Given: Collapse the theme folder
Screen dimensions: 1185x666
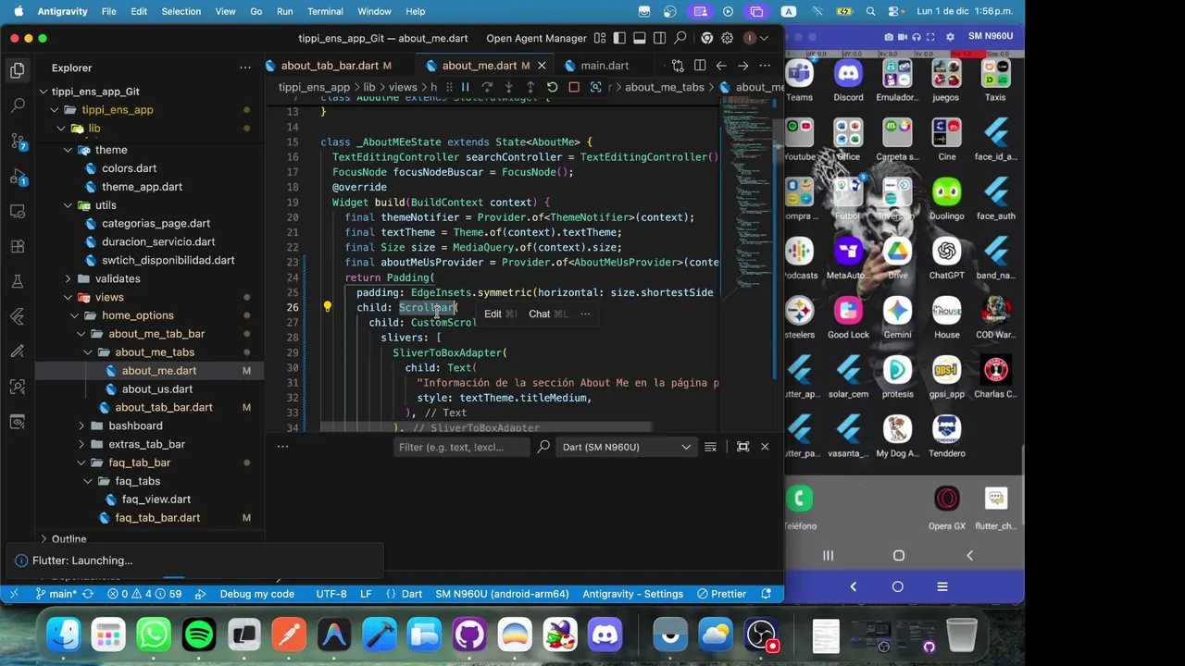Looking at the screenshot, I should 69,150.
